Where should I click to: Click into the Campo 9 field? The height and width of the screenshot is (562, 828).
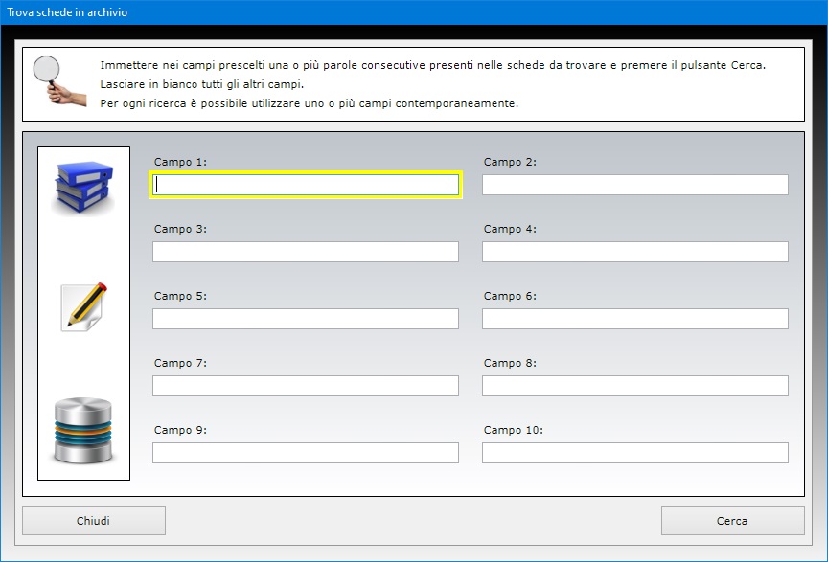306,453
